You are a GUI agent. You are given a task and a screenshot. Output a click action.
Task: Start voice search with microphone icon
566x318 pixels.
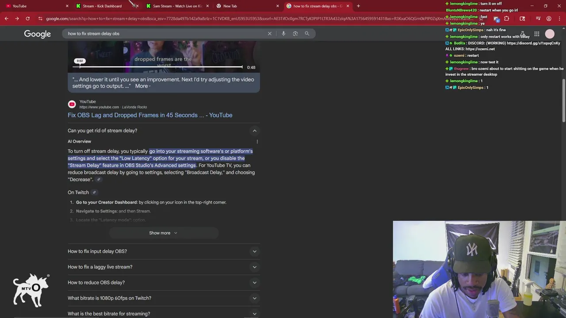tap(283, 34)
